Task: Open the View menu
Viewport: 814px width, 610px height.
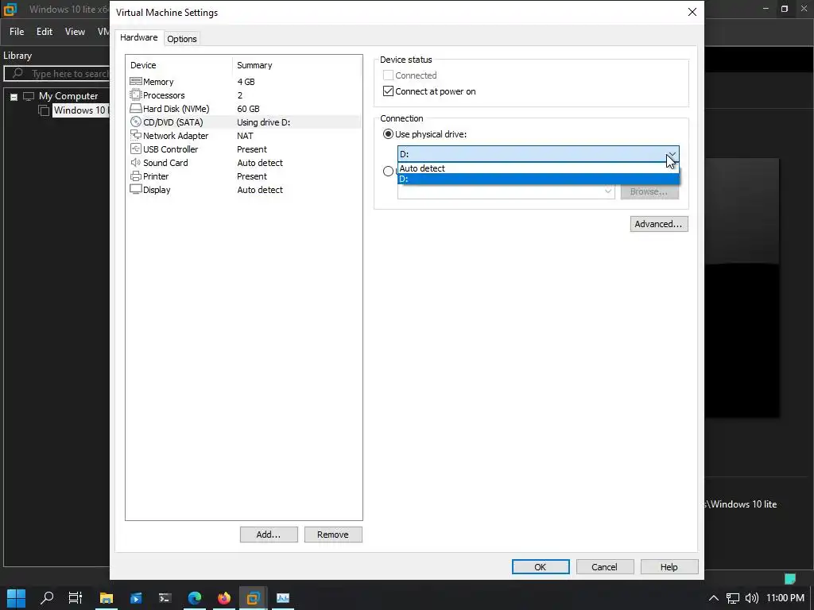Action: click(75, 32)
